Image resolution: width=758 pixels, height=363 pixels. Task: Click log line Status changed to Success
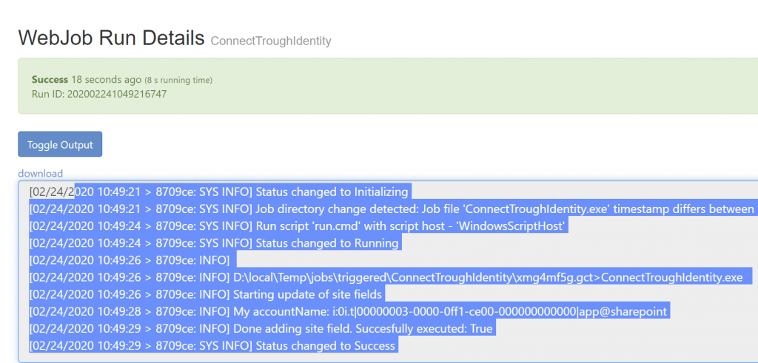point(212,346)
